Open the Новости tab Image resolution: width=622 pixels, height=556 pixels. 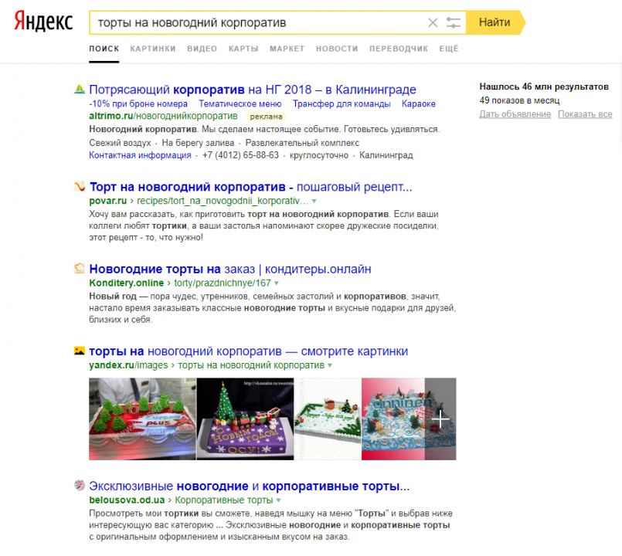[x=337, y=49]
